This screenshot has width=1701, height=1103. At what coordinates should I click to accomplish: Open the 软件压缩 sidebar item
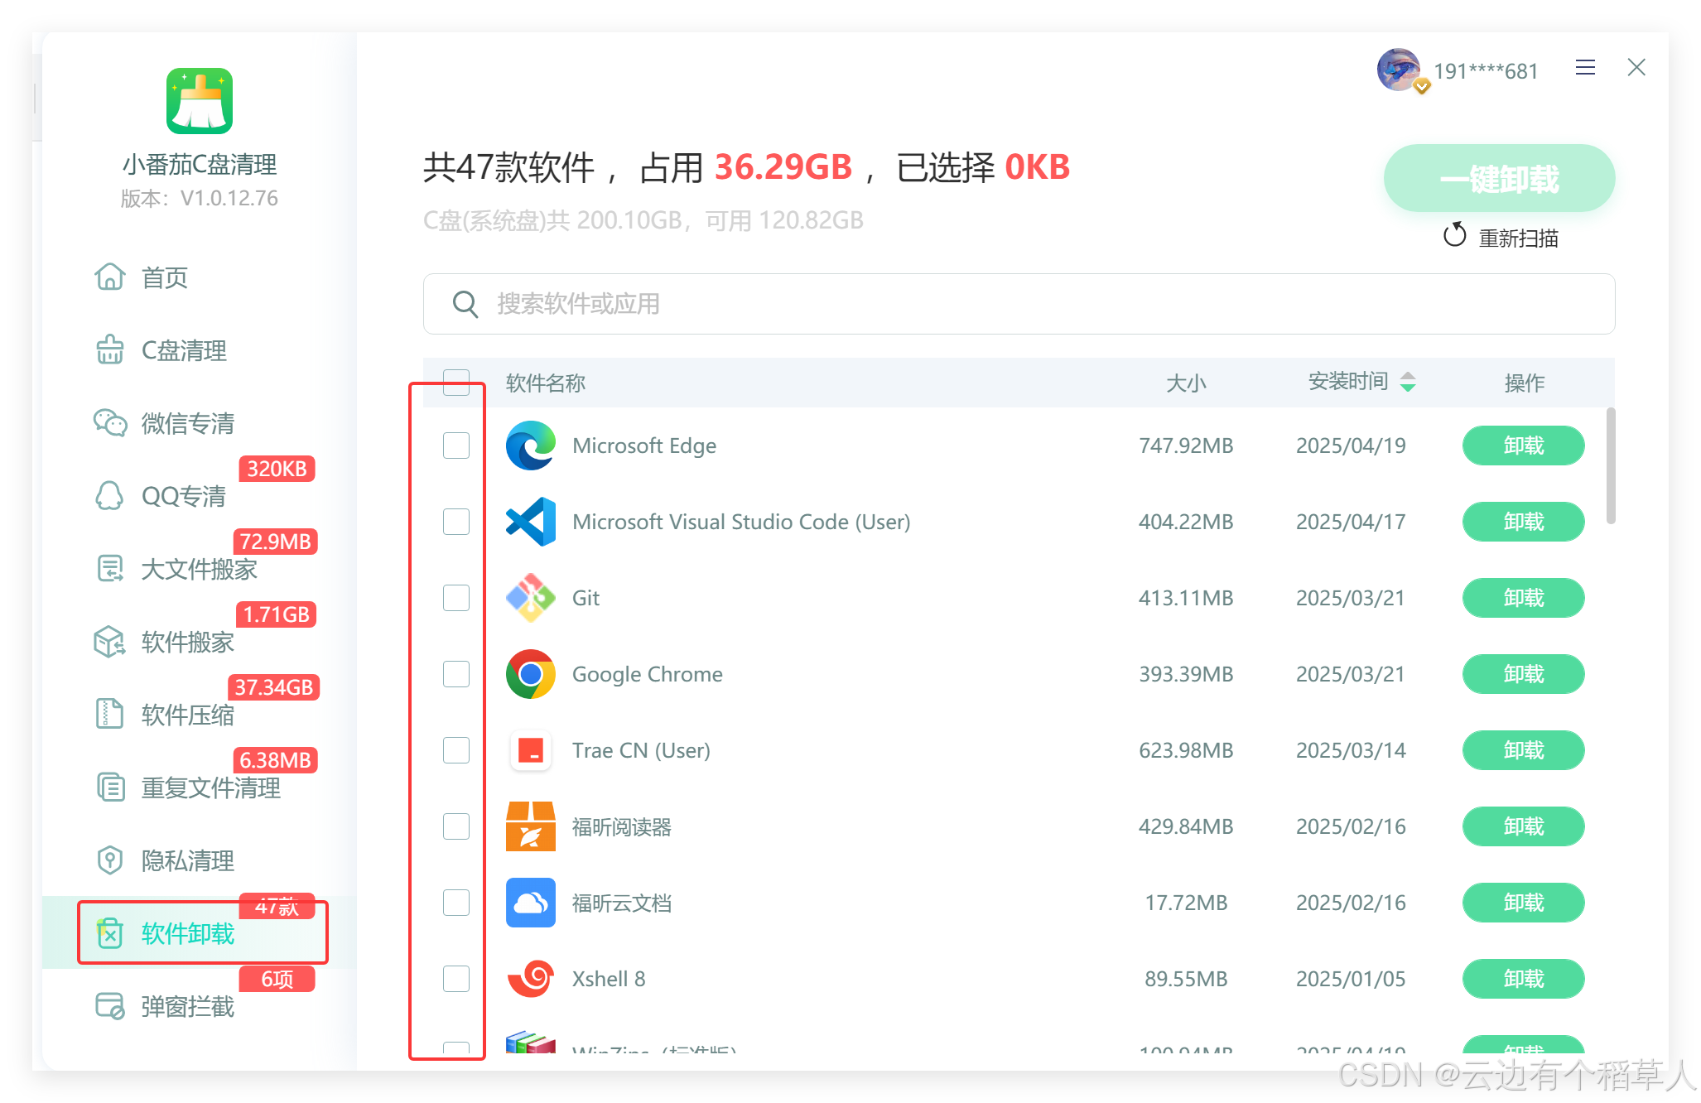point(187,715)
